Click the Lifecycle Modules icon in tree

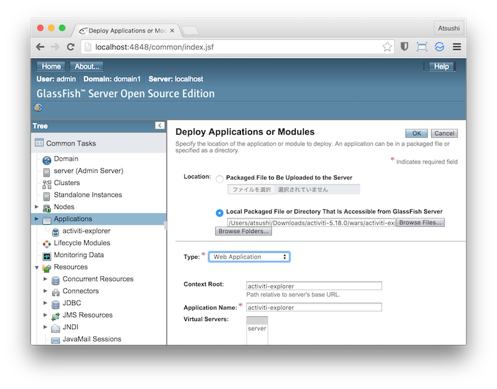click(x=47, y=243)
